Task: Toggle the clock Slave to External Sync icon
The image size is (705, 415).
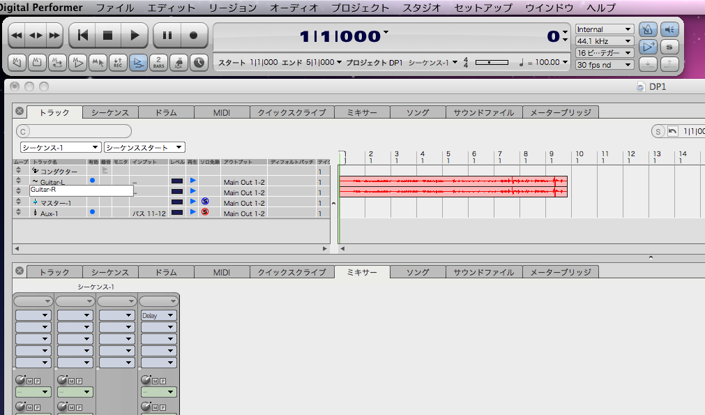Action: click(199, 63)
